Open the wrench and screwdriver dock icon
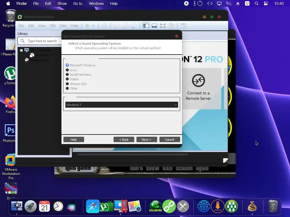 pyautogui.click(x=183, y=206)
